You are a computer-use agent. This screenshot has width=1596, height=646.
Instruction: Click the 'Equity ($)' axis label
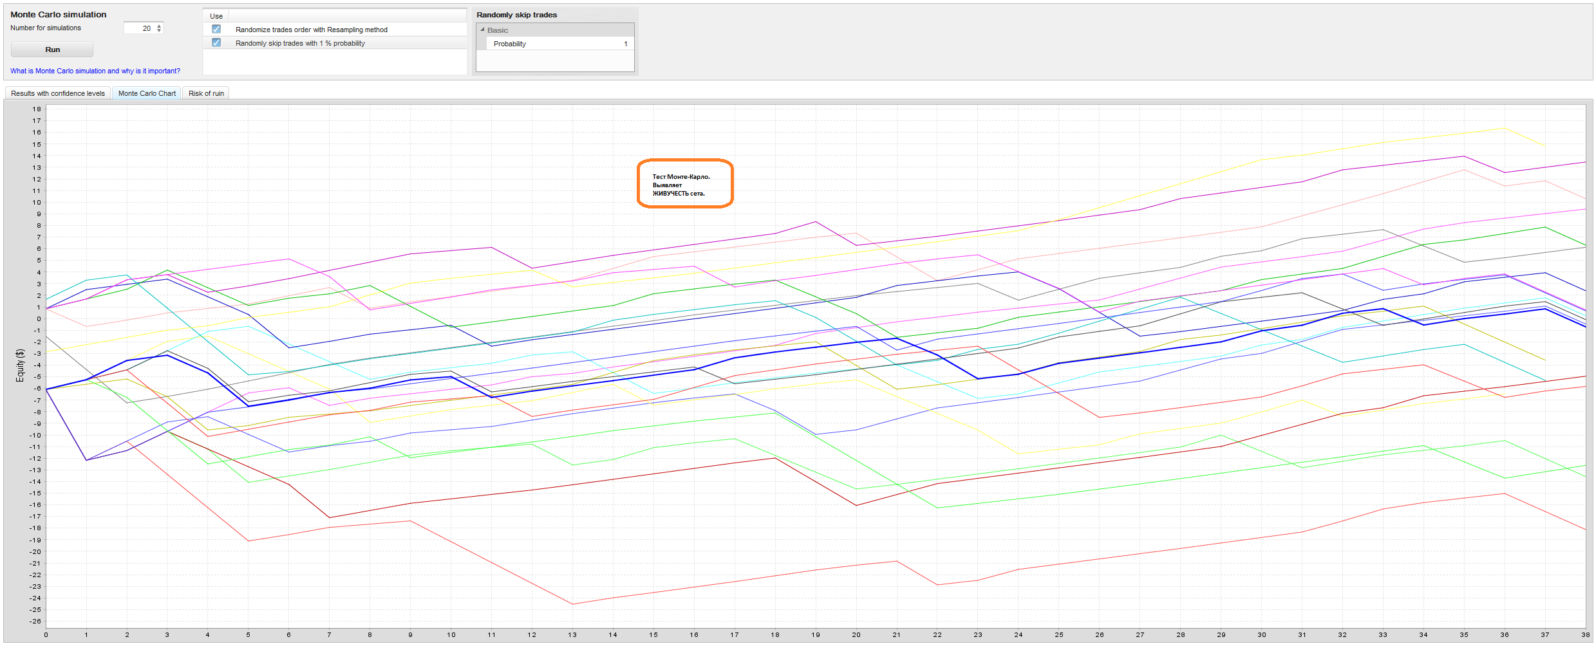tap(20, 365)
